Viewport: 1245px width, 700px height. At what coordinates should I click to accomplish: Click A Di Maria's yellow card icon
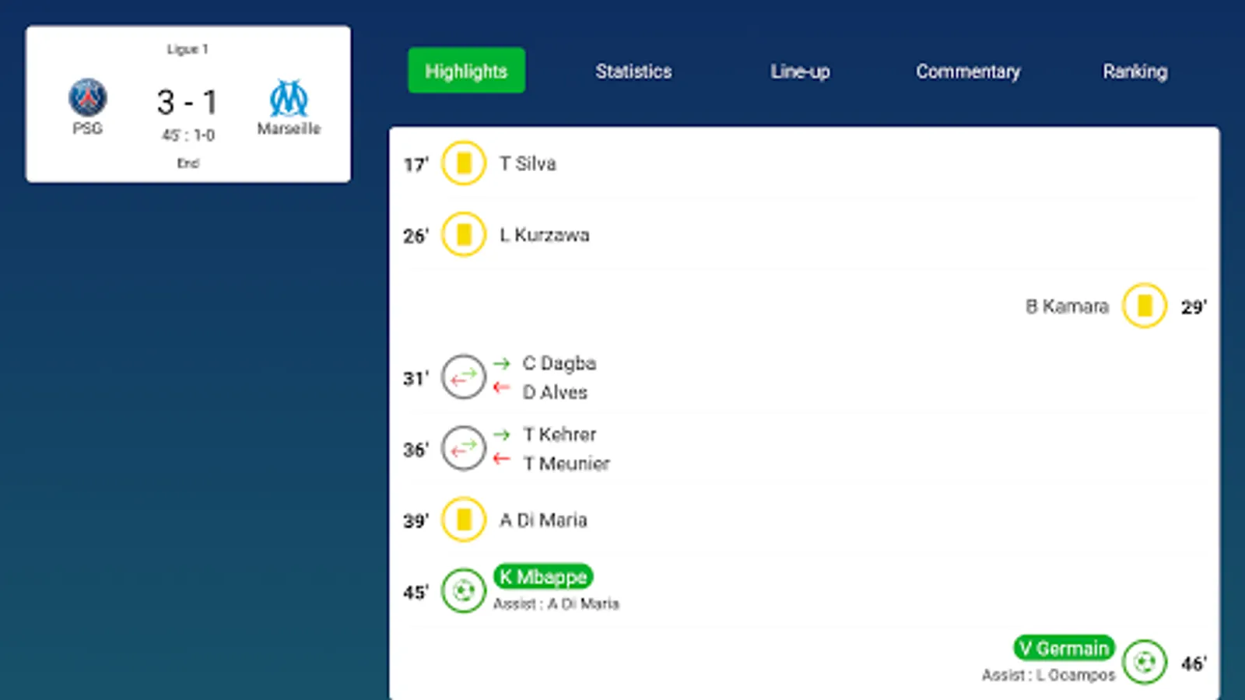(x=464, y=520)
